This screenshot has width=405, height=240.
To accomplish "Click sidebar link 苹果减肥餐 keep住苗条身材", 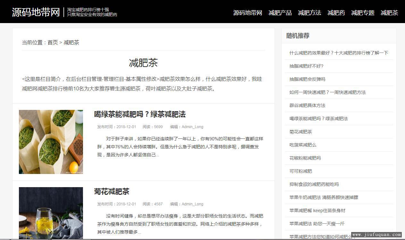I will pyautogui.click(x=317, y=211).
